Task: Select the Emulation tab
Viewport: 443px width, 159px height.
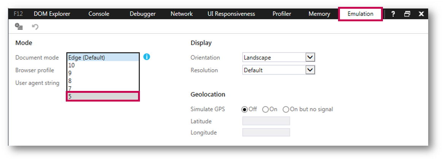Action: click(360, 14)
